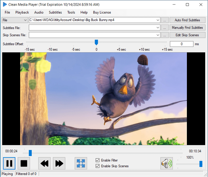
Task: Rewind using the double-left arrow button
Action: [44, 163]
